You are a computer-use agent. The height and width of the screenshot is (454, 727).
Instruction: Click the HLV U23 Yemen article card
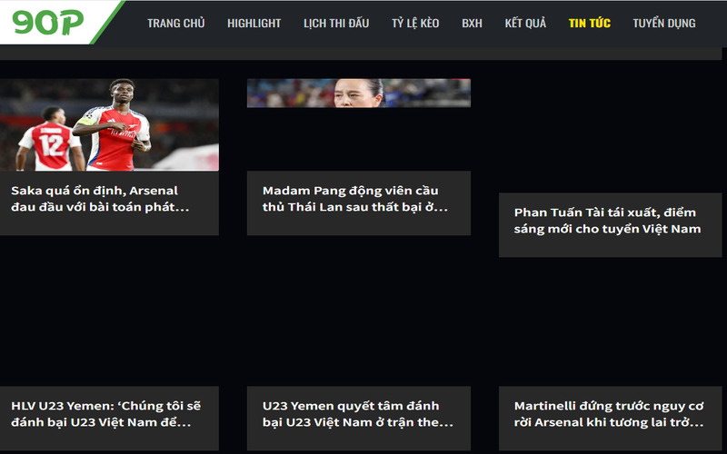(109, 419)
